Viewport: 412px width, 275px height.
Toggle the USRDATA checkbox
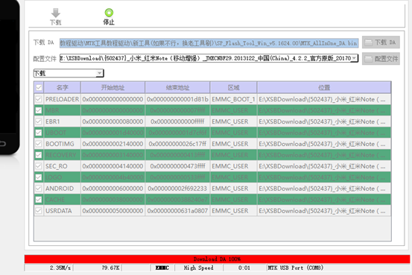38,211
